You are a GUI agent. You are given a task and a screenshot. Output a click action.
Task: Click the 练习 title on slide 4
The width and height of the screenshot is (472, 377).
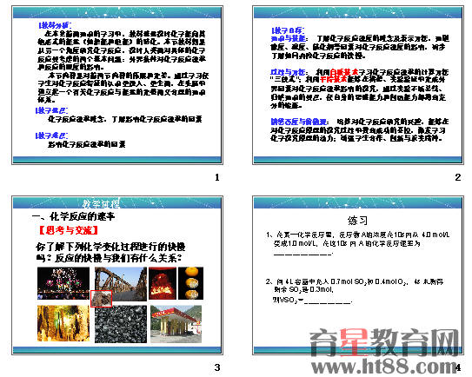(x=357, y=221)
